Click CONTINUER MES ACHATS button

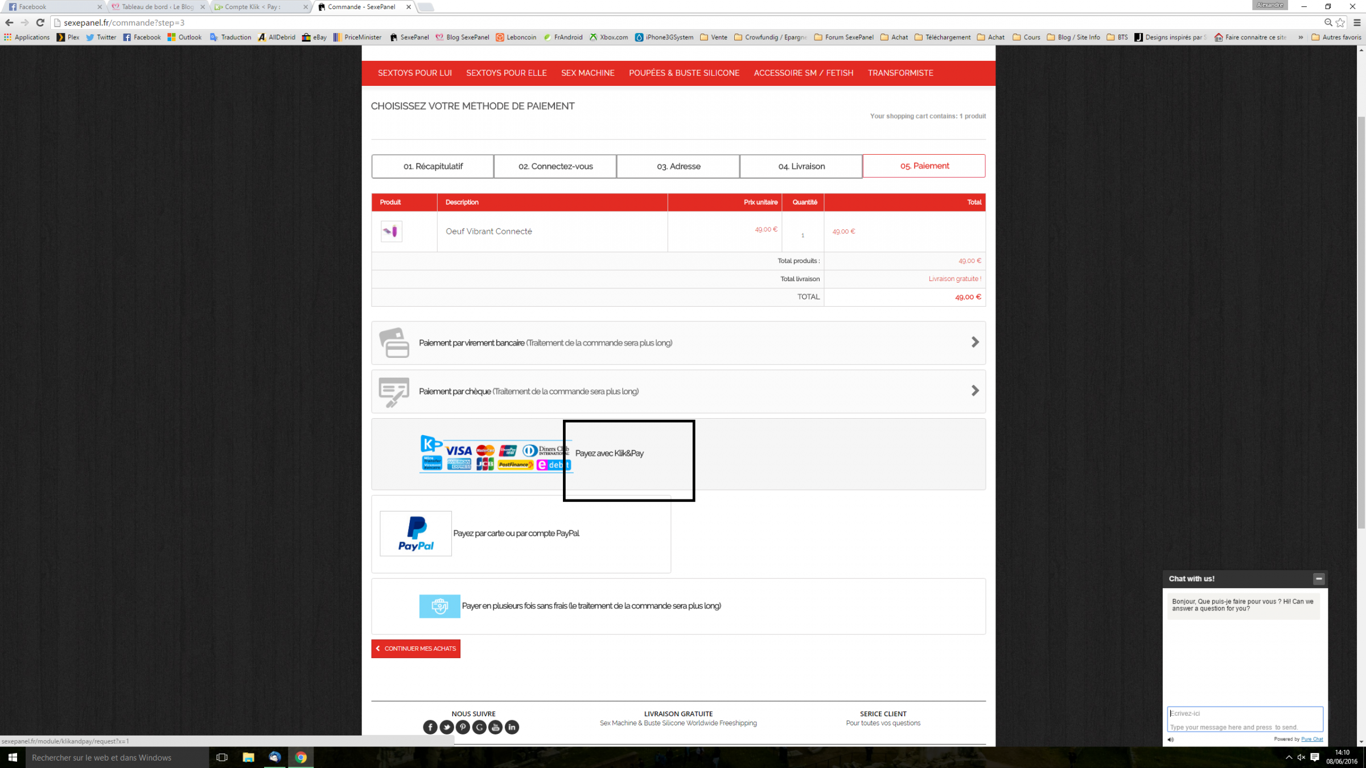coord(416,649)
